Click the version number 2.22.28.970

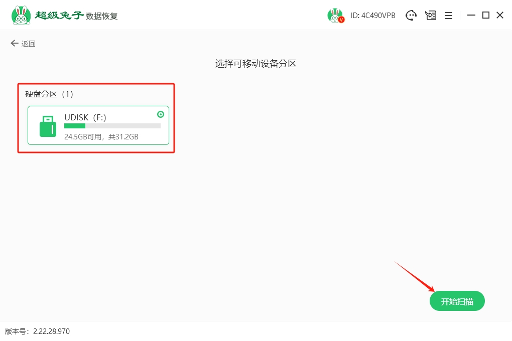click(51, 331)
